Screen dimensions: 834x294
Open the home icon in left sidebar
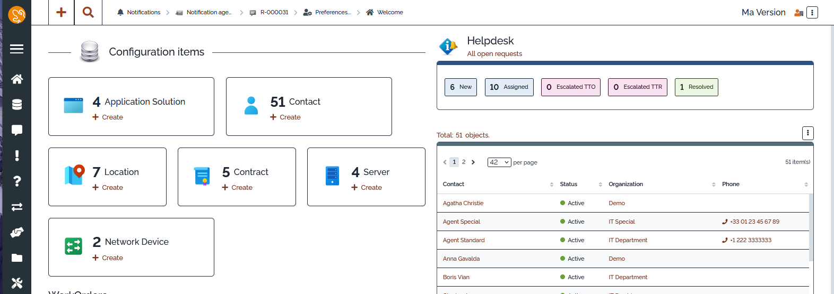pyautogui.click(x=16, y=79)
